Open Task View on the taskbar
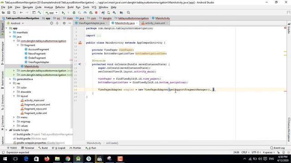 coord(15,159)
